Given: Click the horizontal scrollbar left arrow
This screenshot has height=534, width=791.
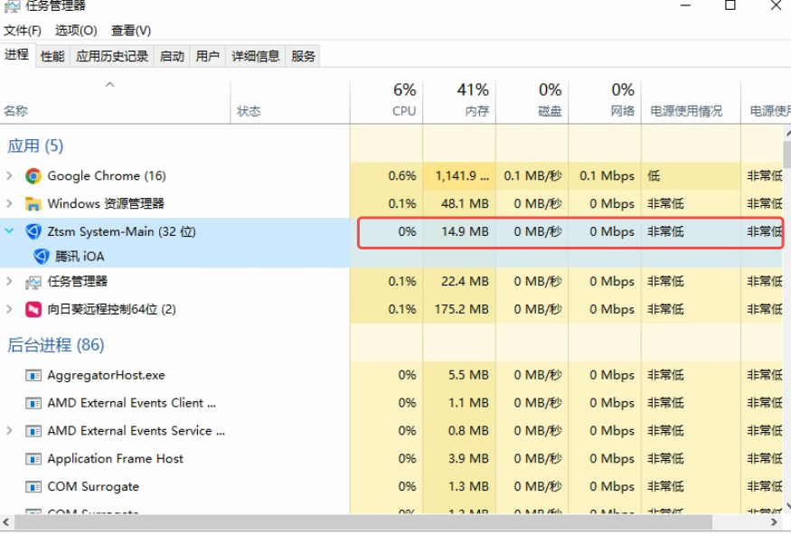Looking at the screenshot, I should tap(6, 522).
